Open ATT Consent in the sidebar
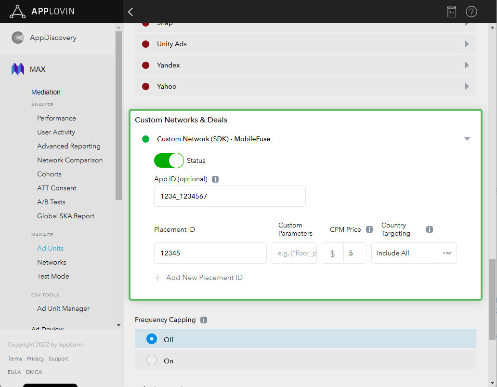The image size is (497, 387). pyautogui.click(x=57, y=188)
